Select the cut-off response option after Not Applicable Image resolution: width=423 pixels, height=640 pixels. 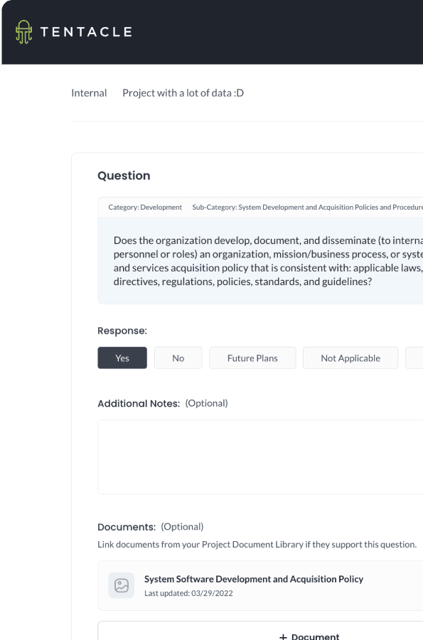pos(414,358)
